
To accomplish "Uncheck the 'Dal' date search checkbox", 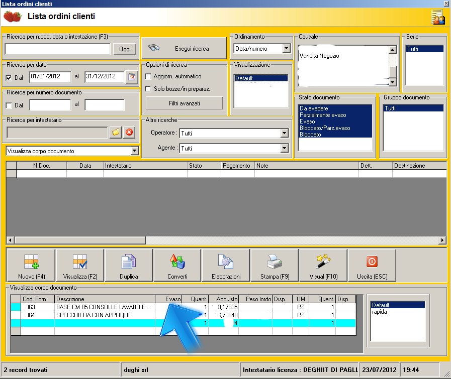I will (9, 78).
